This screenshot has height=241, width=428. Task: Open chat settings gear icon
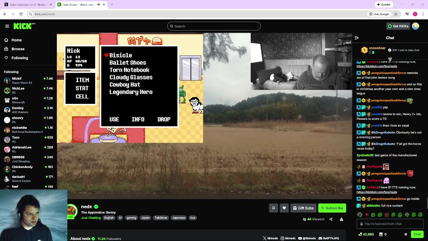[406, 234]
